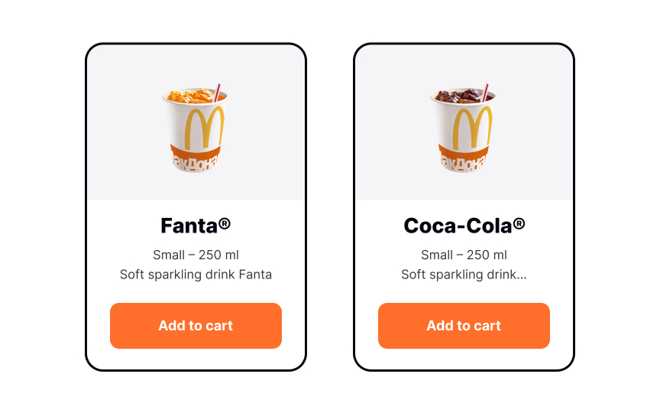Image resolution: width=660 pixels, height=413 pixels.
Task: Click the red straw in the Coca-Cola cup
Action: (485, 93)
